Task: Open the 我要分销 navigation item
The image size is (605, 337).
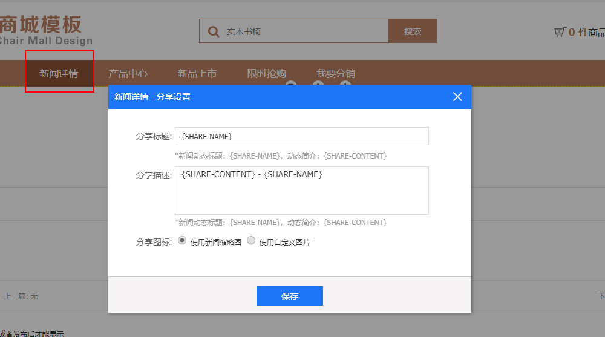Action: [336, 74]
